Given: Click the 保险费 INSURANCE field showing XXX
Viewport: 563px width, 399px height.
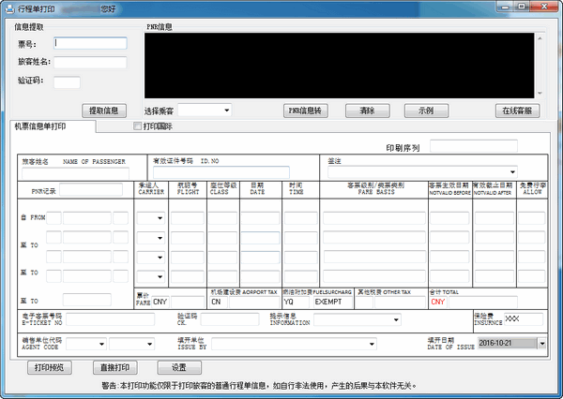Looking at the screenshot, I should click(524, 318).
